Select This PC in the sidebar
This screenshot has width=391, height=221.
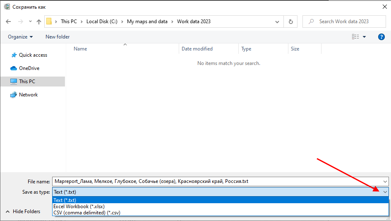27,82
